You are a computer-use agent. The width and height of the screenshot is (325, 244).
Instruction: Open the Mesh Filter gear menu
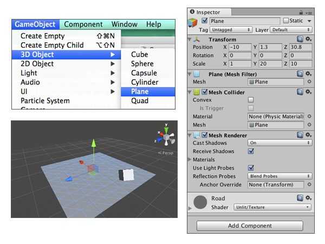click(308, 74)
